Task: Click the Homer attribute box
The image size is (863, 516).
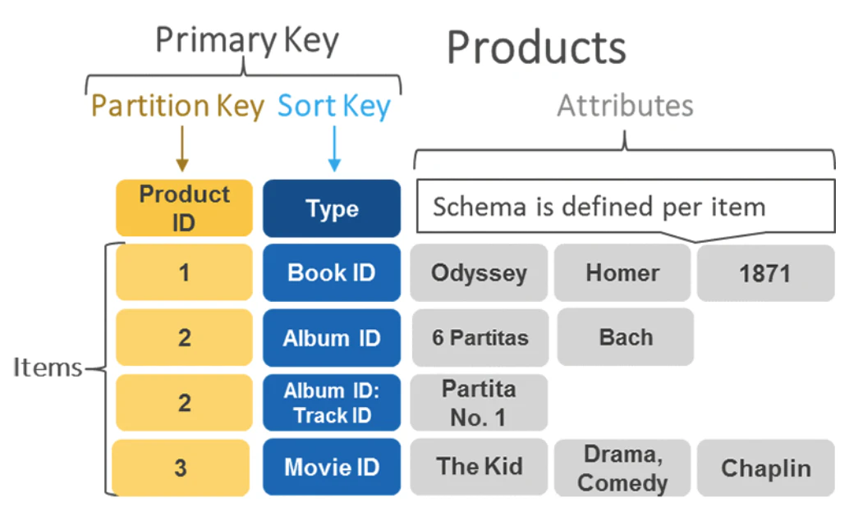Action: click(x=622, y=272)
